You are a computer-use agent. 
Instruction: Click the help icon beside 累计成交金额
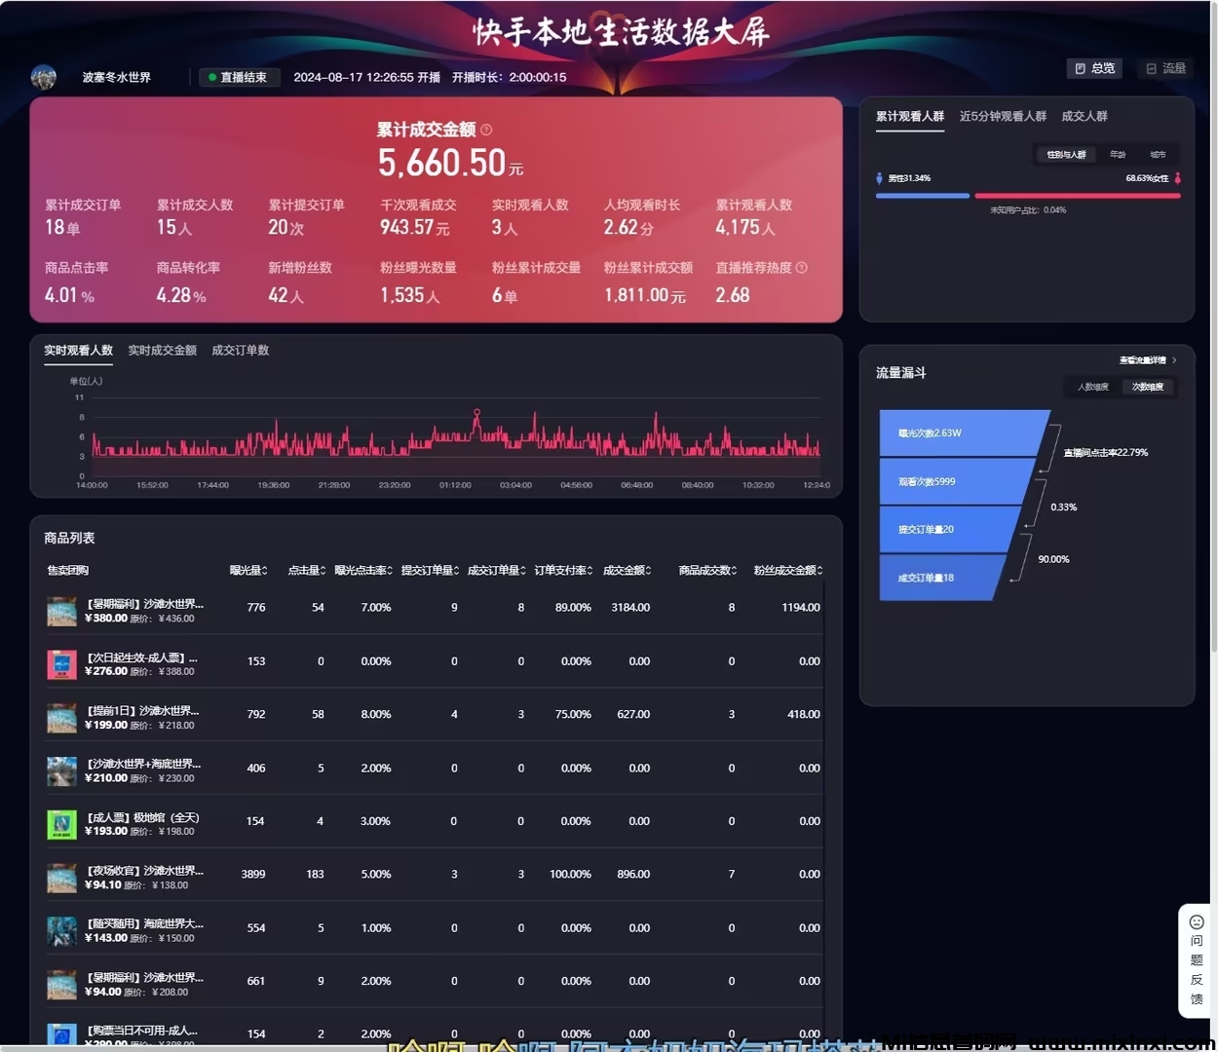tap(486, 130)
